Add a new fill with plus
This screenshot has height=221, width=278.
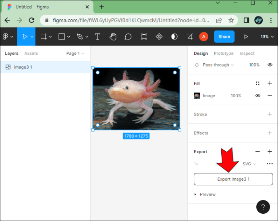(x=270, y=83)
